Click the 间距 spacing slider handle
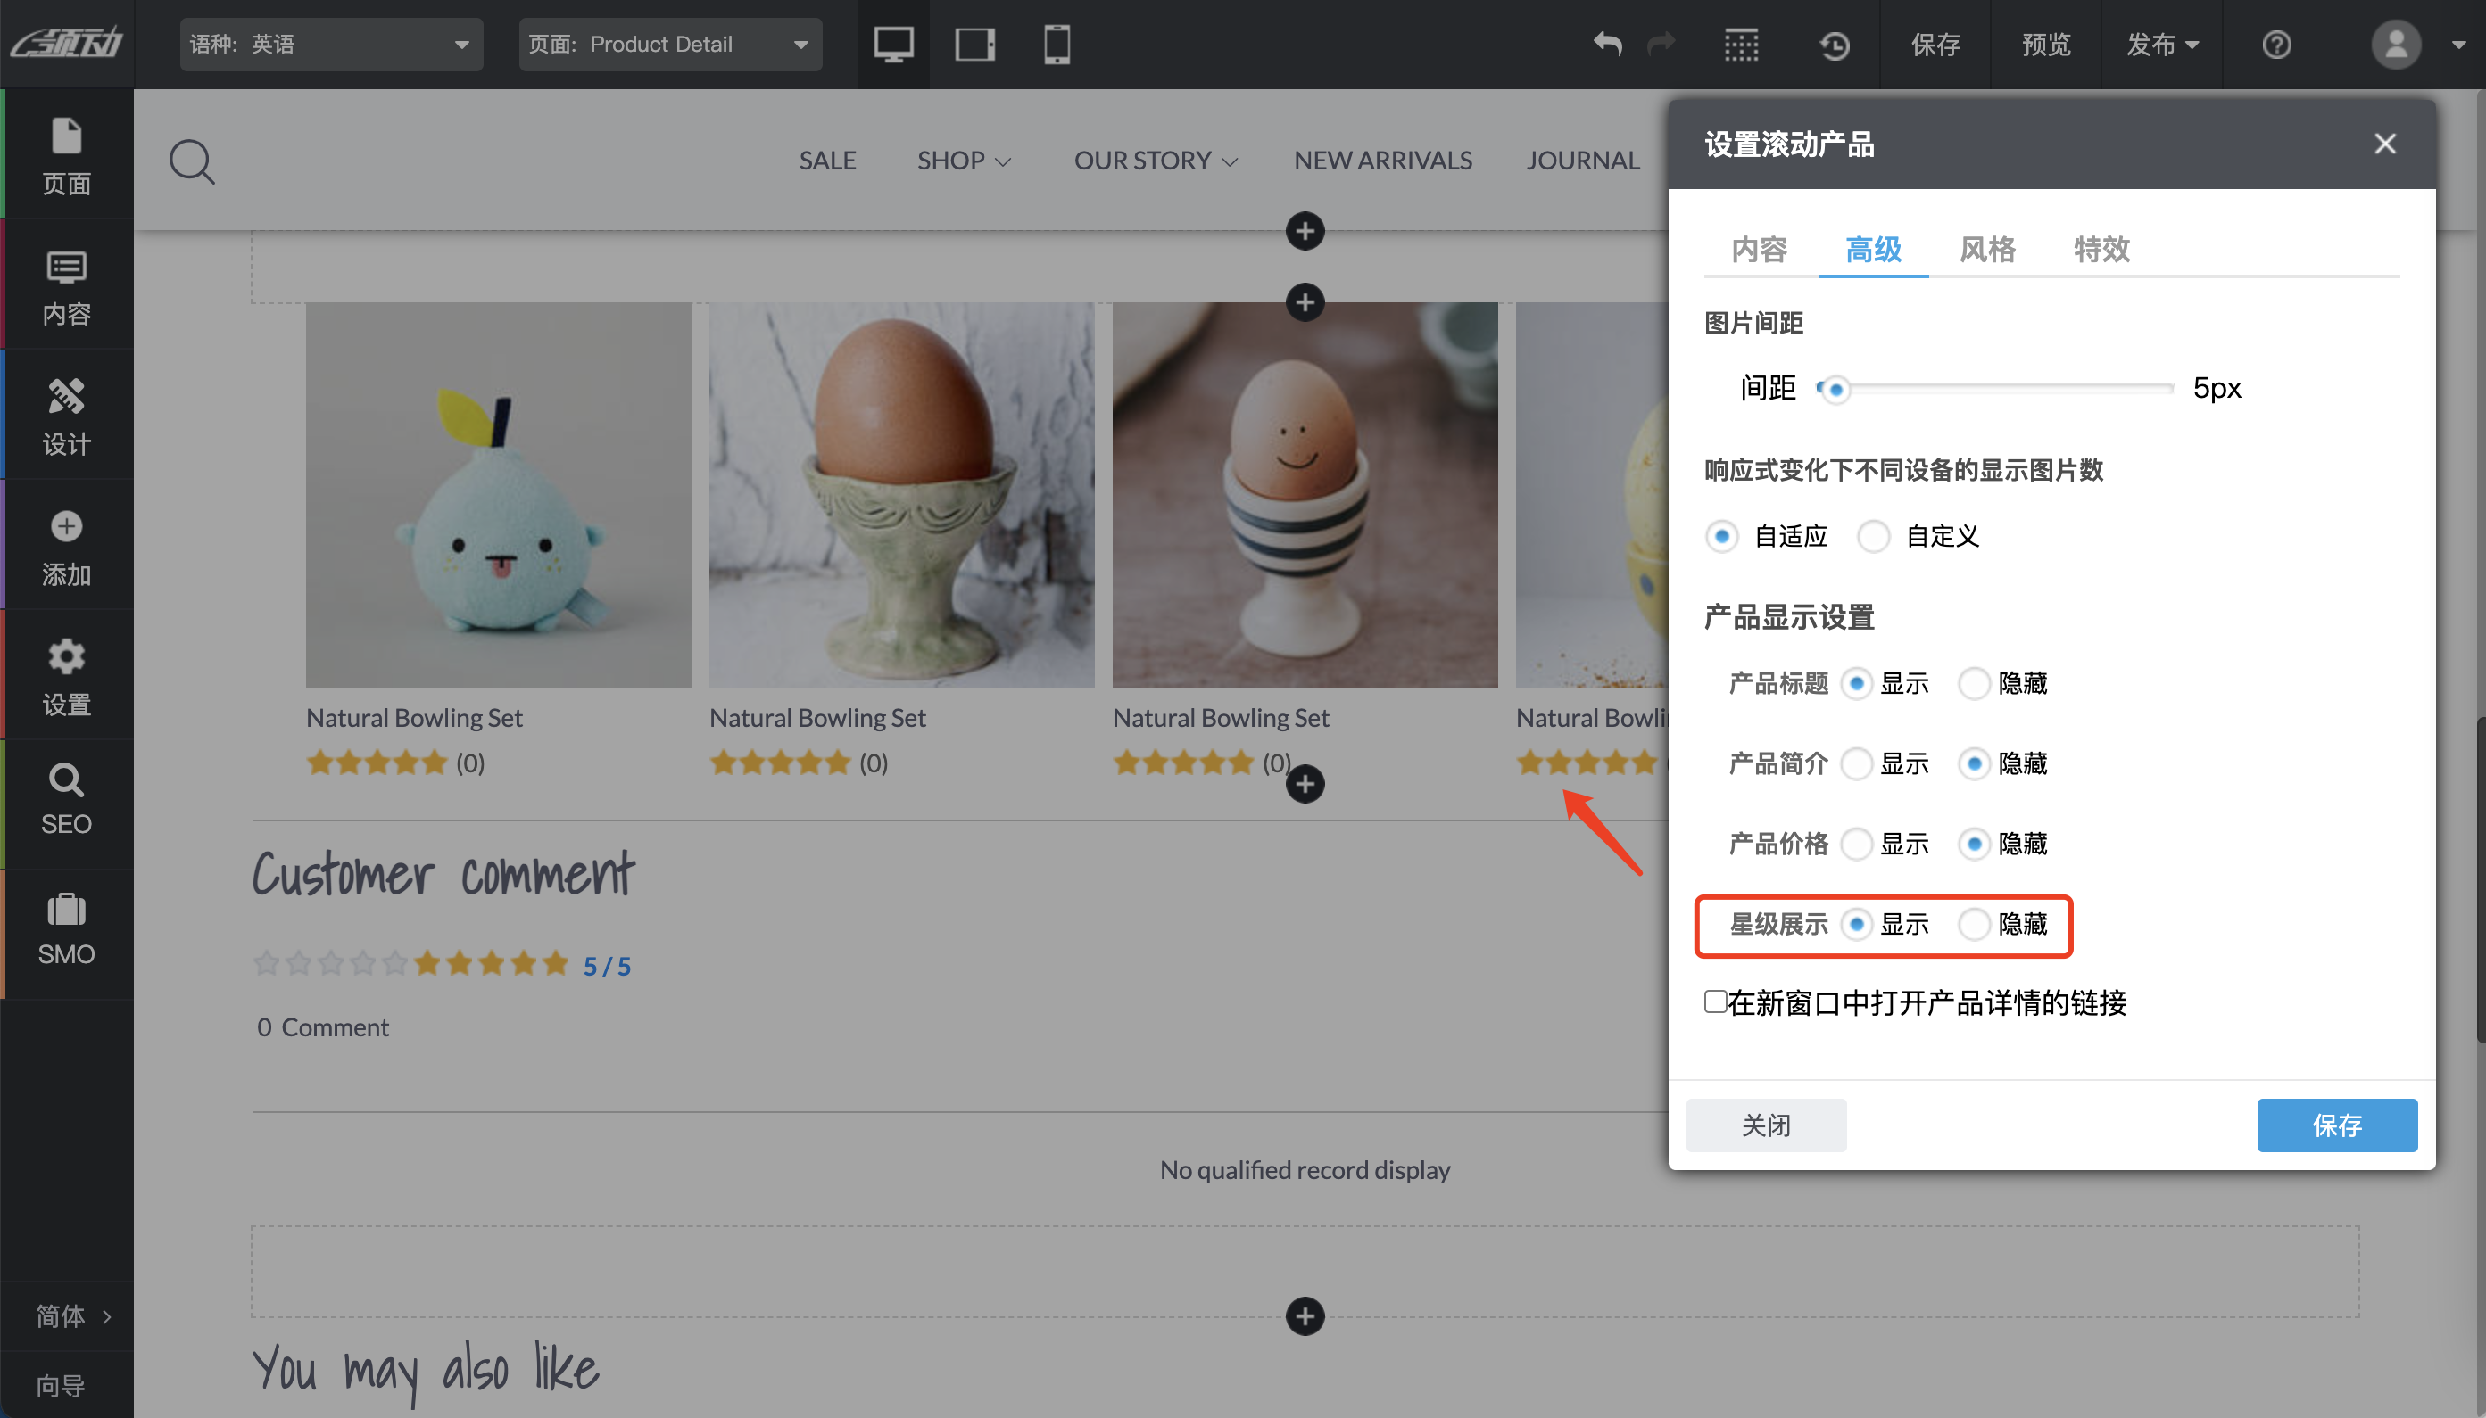The height and width of the screenshot is (1418, 2486). point(1835,389)
